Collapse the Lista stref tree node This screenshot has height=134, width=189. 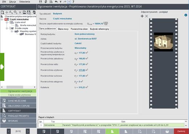click(x=7, y=22)
